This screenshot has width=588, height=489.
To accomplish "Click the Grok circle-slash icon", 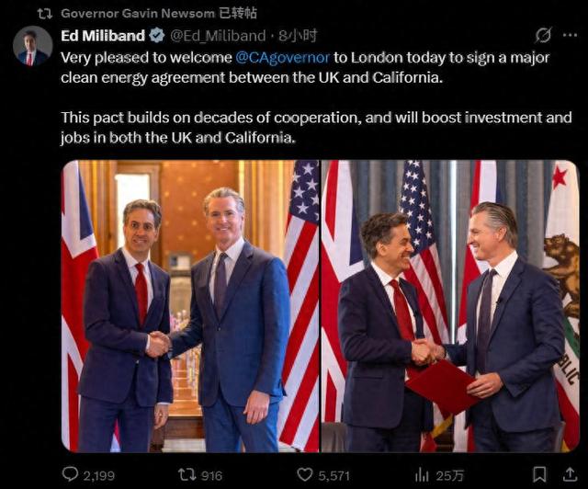I will [x=543, y=35].
